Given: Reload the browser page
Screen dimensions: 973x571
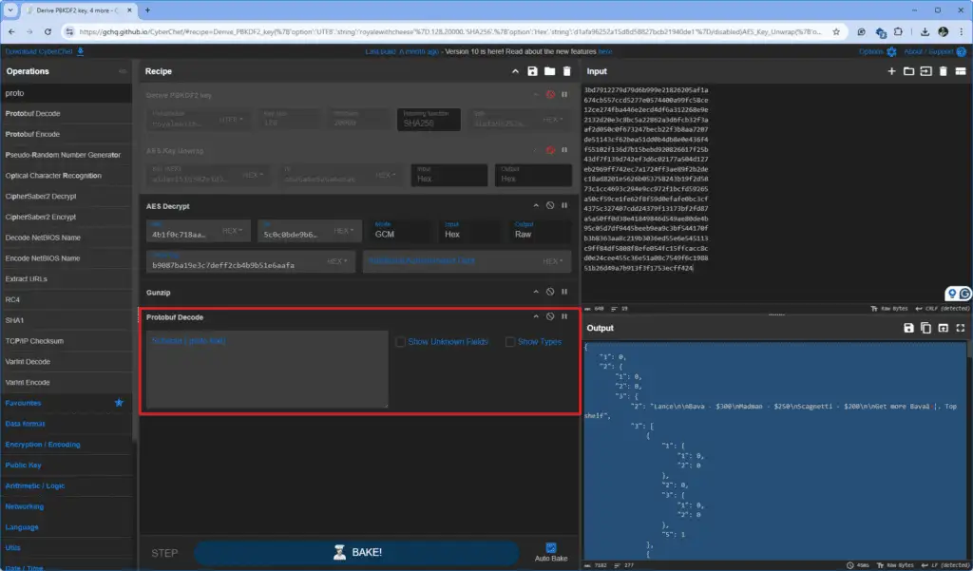Looking at the screenshot, I should pos(47,31).
